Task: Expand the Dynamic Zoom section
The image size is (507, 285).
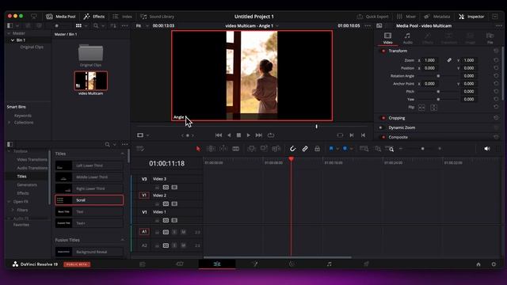Action: [x=402, y=127]
